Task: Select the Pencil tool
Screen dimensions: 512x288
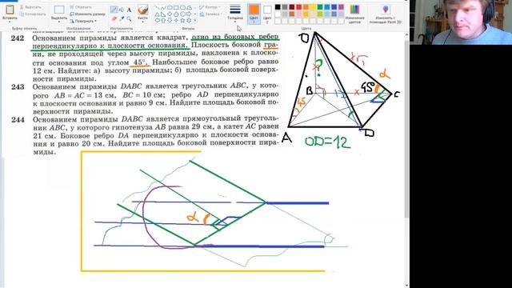Action: (114, 10)
